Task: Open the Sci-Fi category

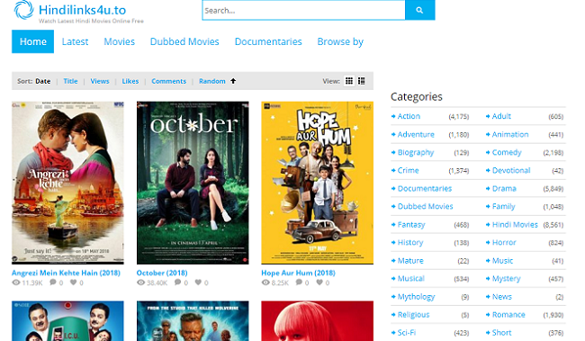Action: click(407, 332)
